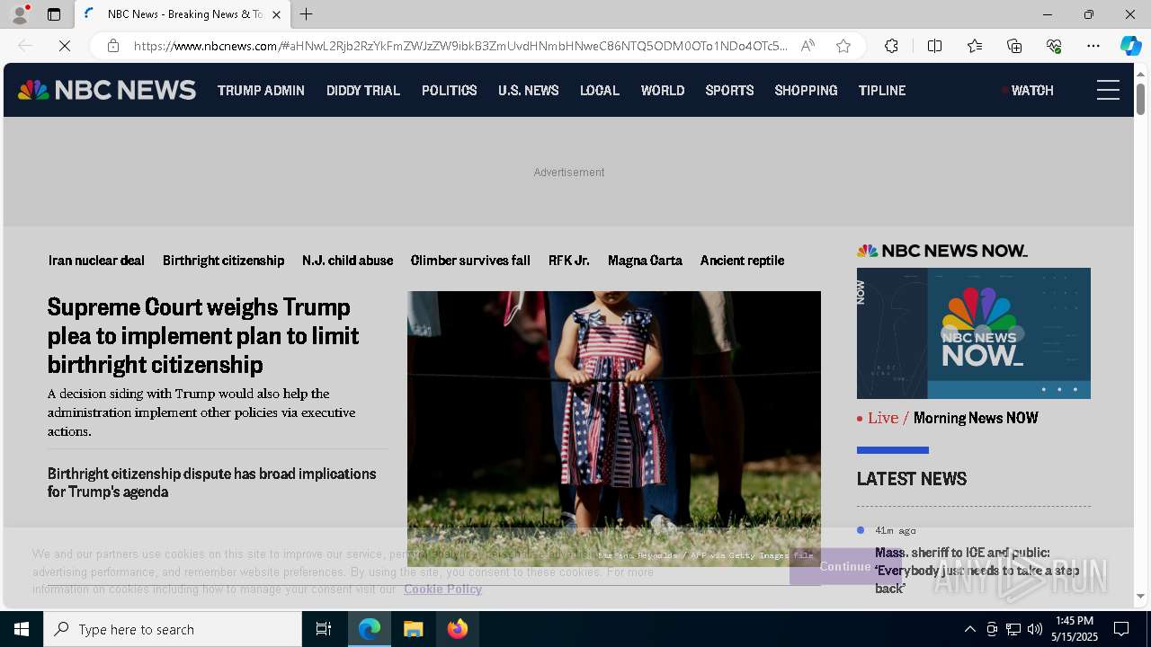The height and width of the screenshot is (647, 1151).
Task: Open the TIPLINE page
Action: tap(882, 90)
